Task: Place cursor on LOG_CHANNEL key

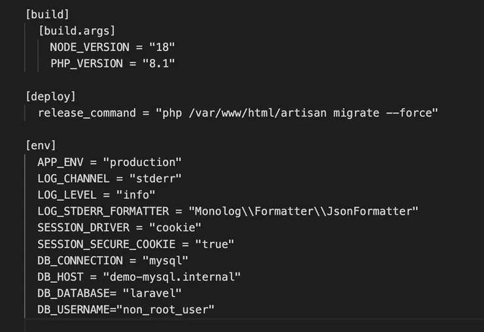Action: coord(73,178)
